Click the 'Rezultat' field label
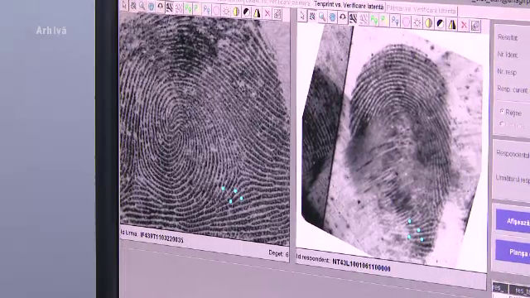This screenshot has height=298, width=530. point(508,37)
